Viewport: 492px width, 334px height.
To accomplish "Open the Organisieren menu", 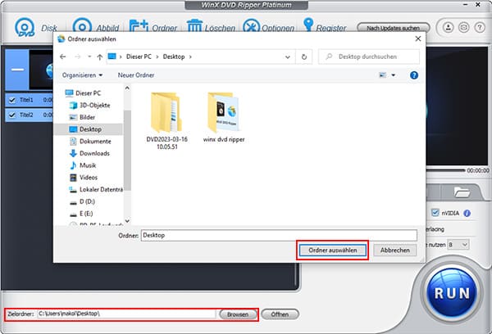I will coord(82,75).
